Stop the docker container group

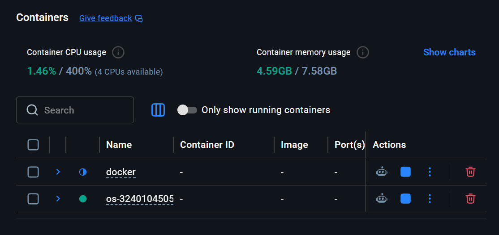coord(405,172)
